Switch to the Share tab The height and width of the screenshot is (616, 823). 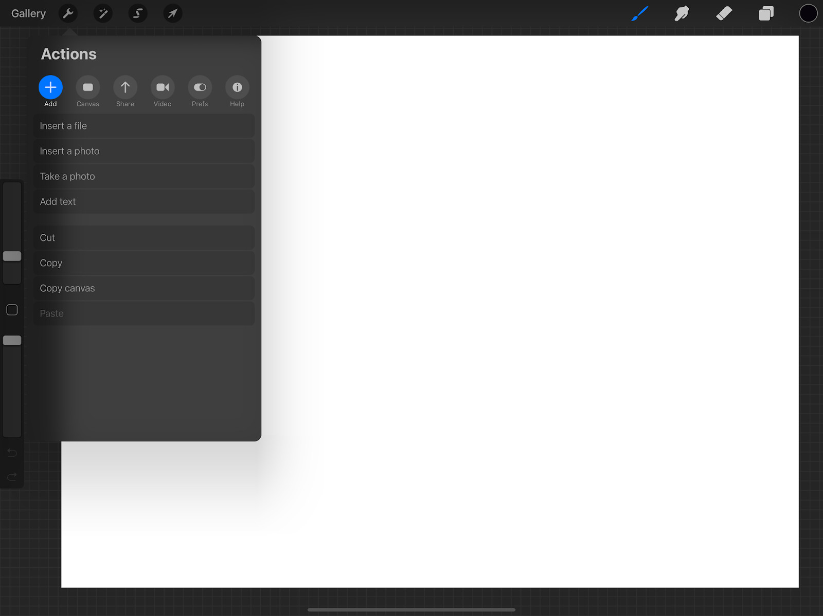(x=125, y=91)
